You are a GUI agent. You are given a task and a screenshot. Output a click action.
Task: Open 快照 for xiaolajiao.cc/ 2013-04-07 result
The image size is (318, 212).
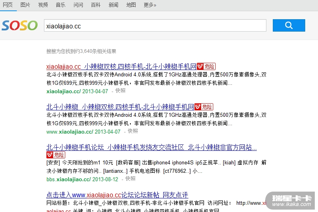coord(120,91)
